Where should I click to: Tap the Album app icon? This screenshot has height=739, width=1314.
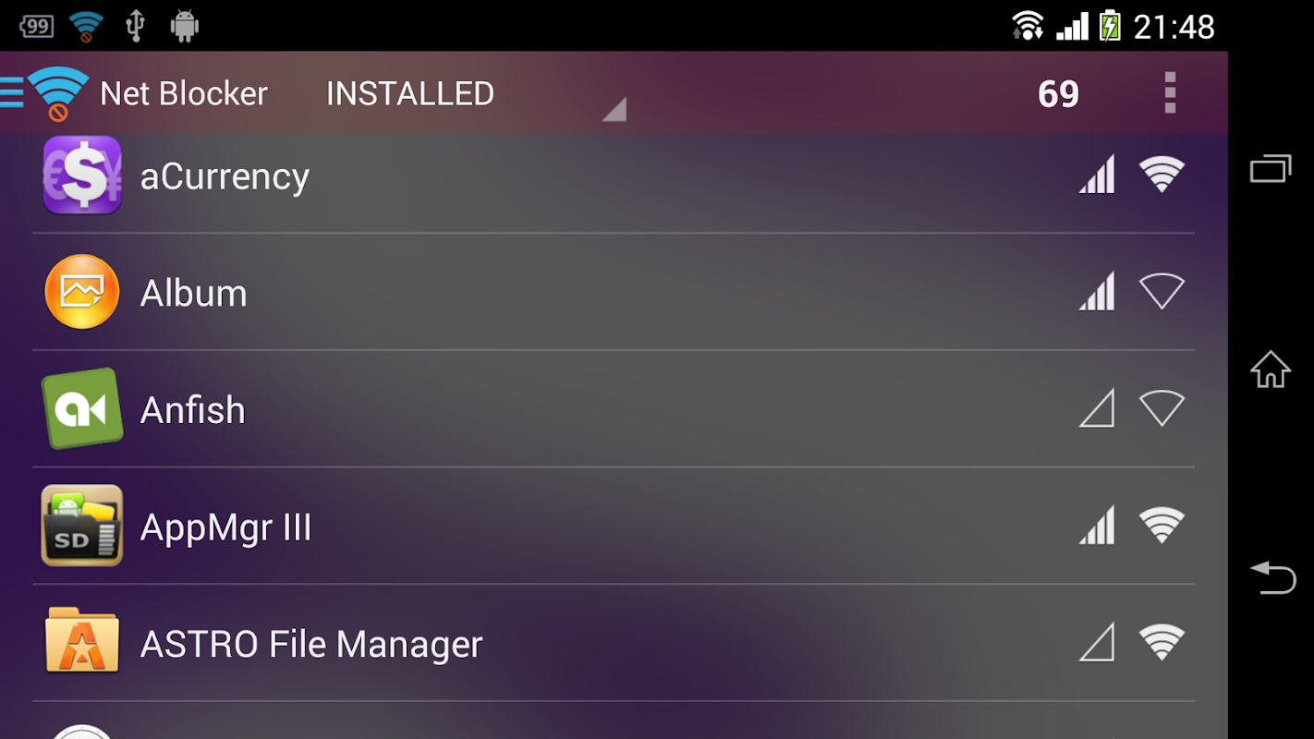pyautogui.click(x=82, y=292)
